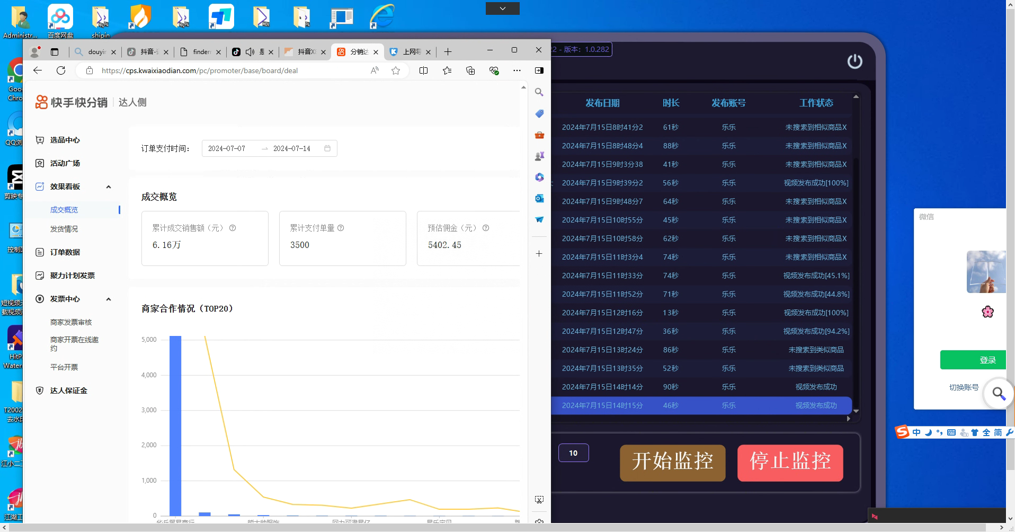
Task: Open Tools briefcase icon in Edge sidebar
Action: [x=539, y=135]
